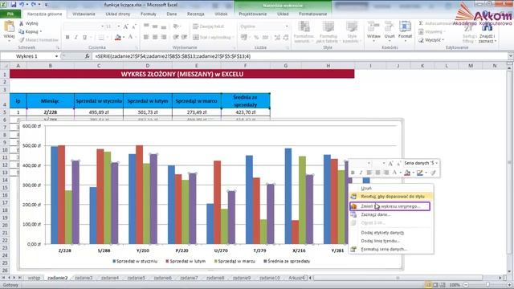Toggle italic in the ribbon font group
The height and width of the screenshot is (289, 514).
[x=76, y=38]
